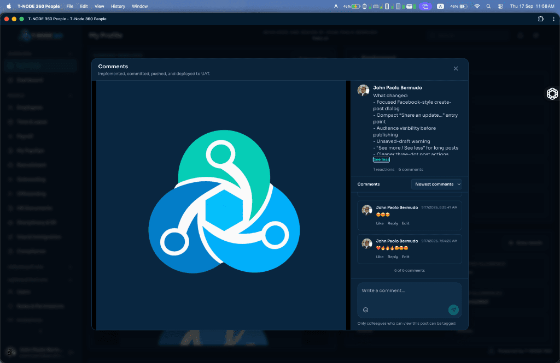
Task: Open the Newest comments sort dropdown
Action: pyautogui.click(x=436, y=184)
